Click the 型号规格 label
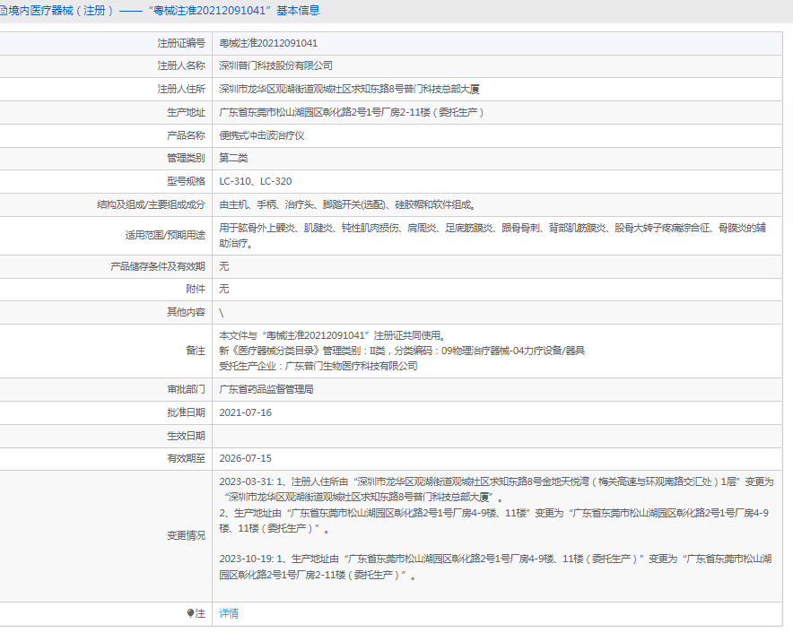This screenshot has width=793, height=633. coord(186,181)
